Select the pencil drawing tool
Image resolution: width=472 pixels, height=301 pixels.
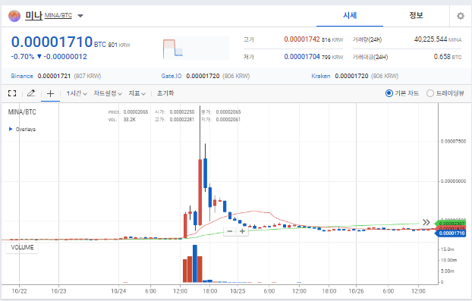pyautogui.click(x=30, y=93)
